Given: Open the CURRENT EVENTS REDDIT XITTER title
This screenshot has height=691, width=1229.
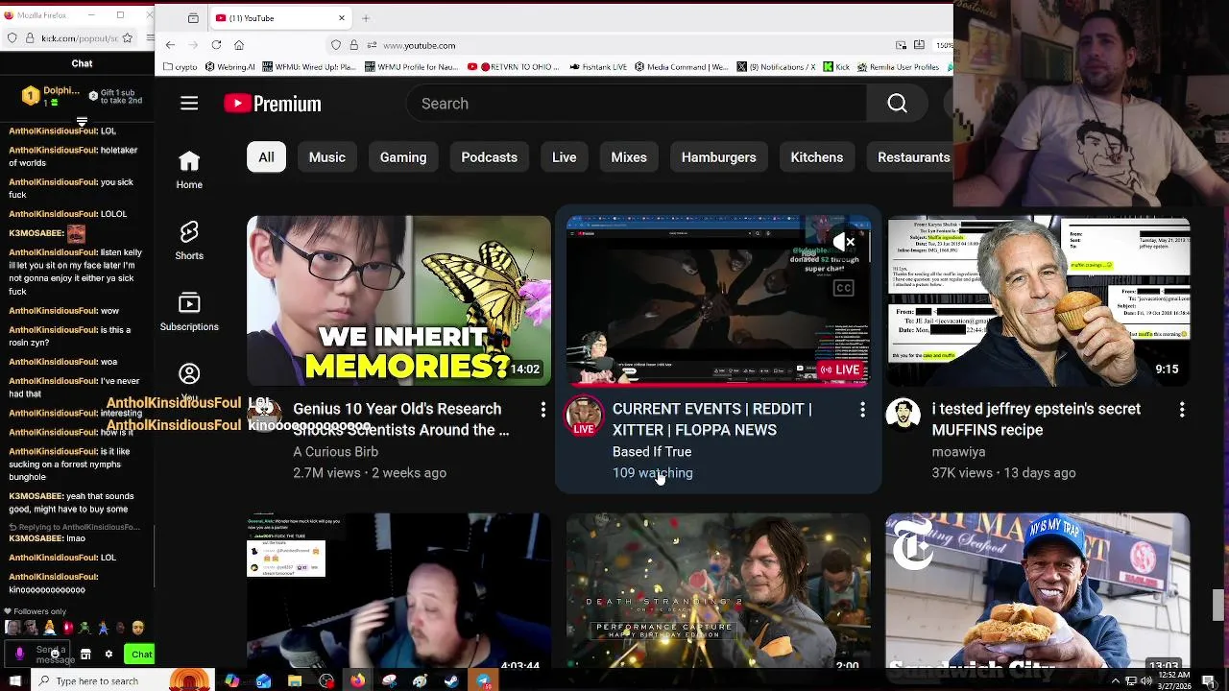Looking at the screenshot, I should pos(711,419).
